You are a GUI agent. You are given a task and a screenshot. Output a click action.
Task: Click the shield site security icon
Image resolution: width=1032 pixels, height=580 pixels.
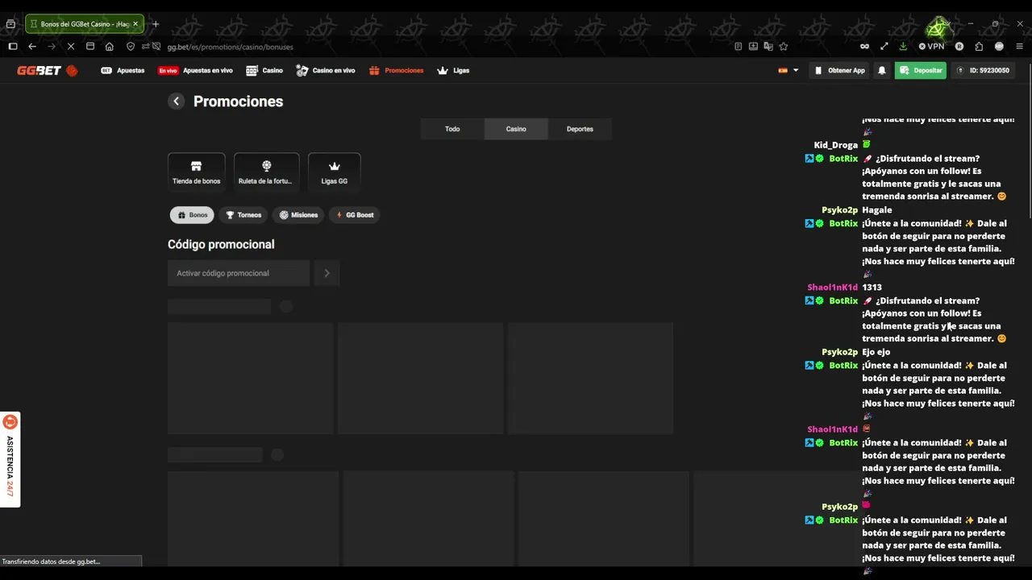(131, 47)
